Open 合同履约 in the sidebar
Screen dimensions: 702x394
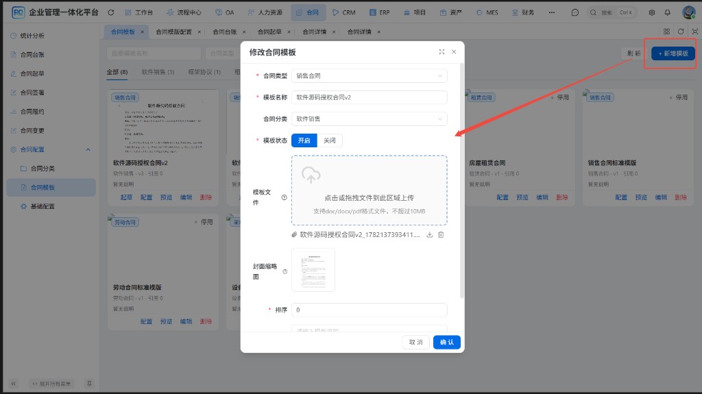(32, 112)
